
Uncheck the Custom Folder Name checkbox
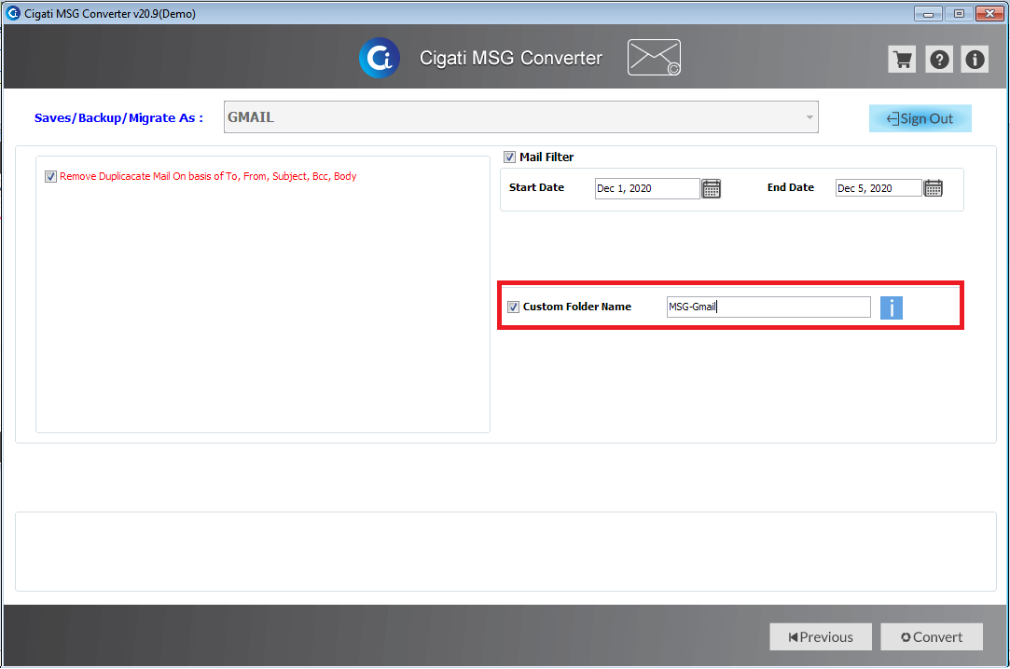(x=513, y=307)
